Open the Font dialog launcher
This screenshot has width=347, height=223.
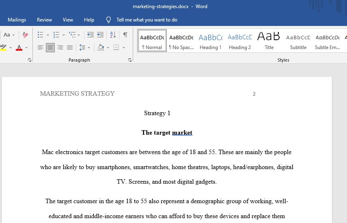pos(30,60)
